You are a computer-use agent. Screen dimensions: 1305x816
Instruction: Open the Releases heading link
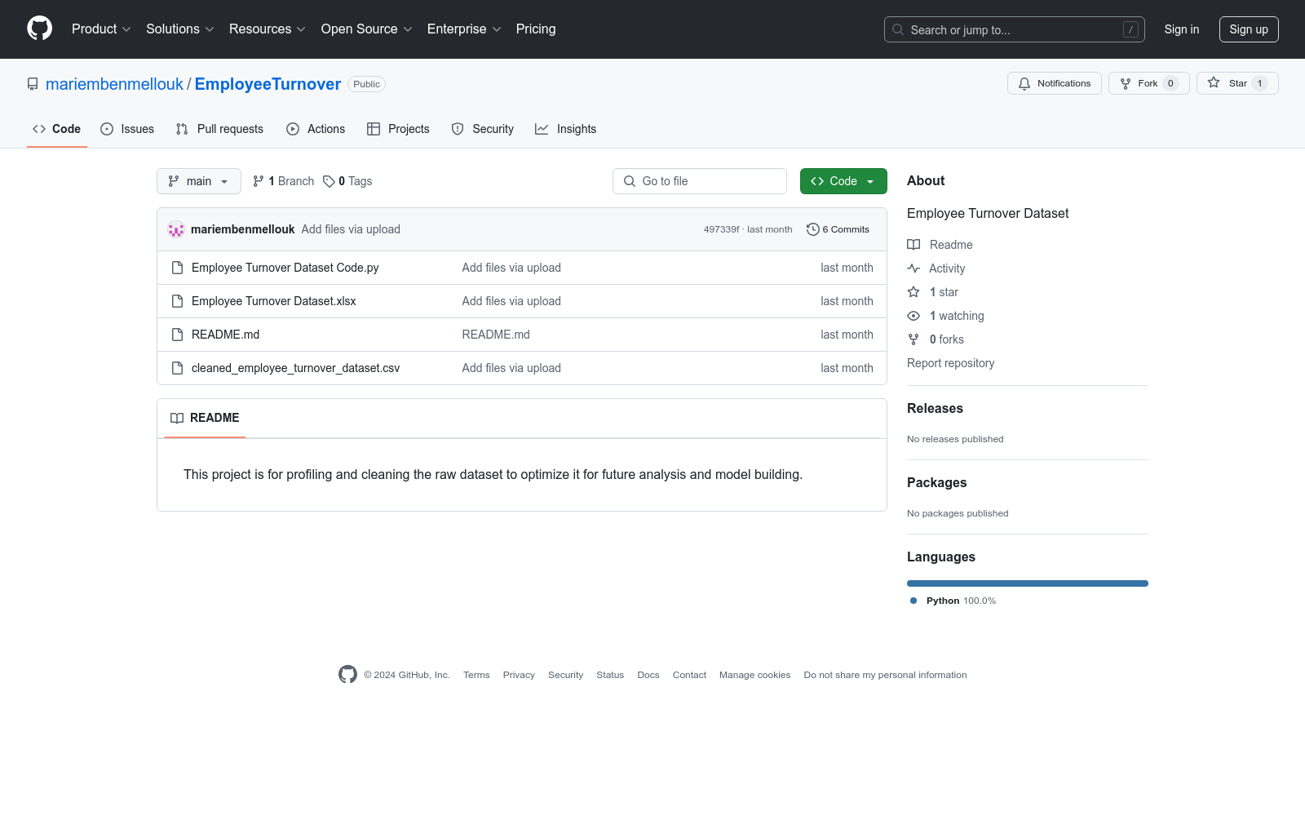[x=935, y=408]
